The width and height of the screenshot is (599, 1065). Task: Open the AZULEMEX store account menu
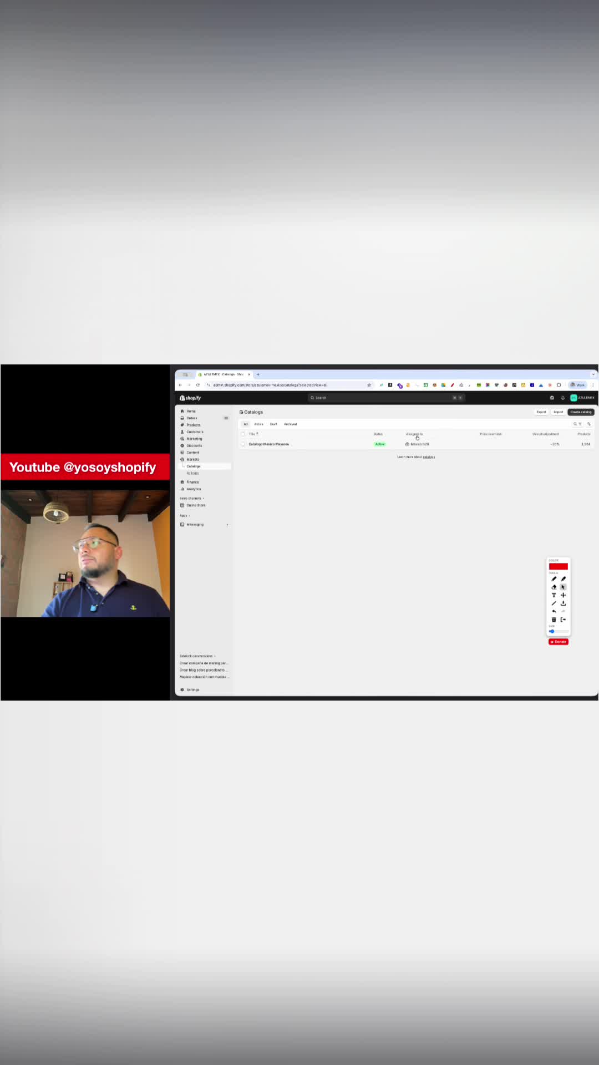[582, 398]
